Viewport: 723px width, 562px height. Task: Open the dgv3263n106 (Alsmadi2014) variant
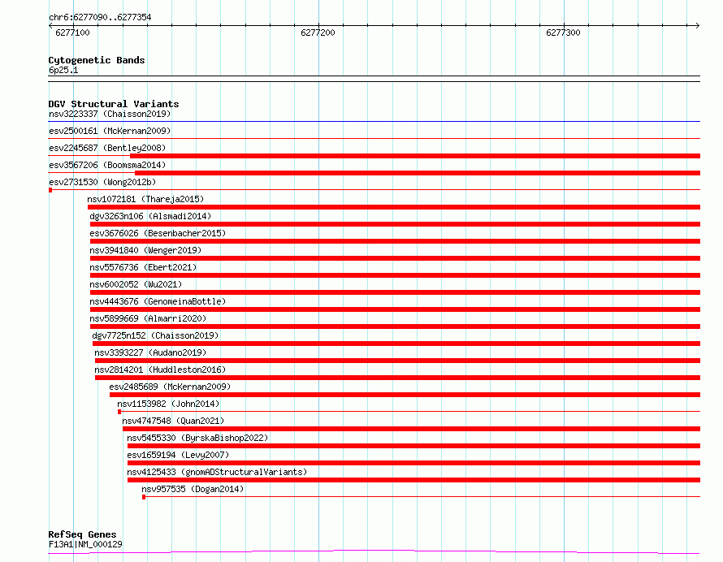150,216
